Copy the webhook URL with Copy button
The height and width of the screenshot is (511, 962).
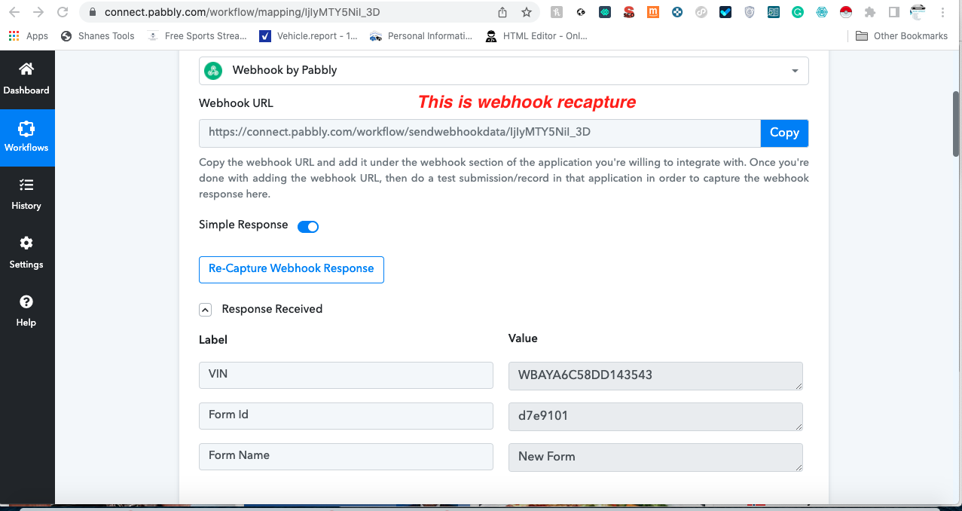coord(784,133)
